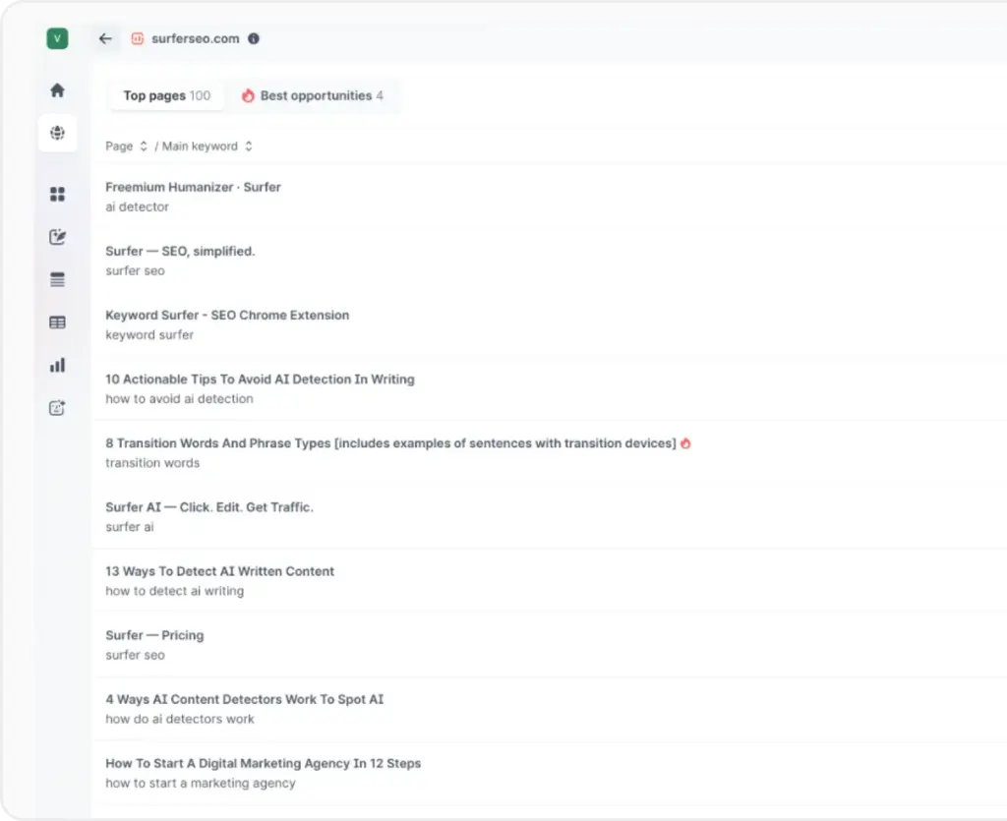Open the globe domain sidebar icon
The height and width of the screenshot is (821, 1007).
pos(57,133)
